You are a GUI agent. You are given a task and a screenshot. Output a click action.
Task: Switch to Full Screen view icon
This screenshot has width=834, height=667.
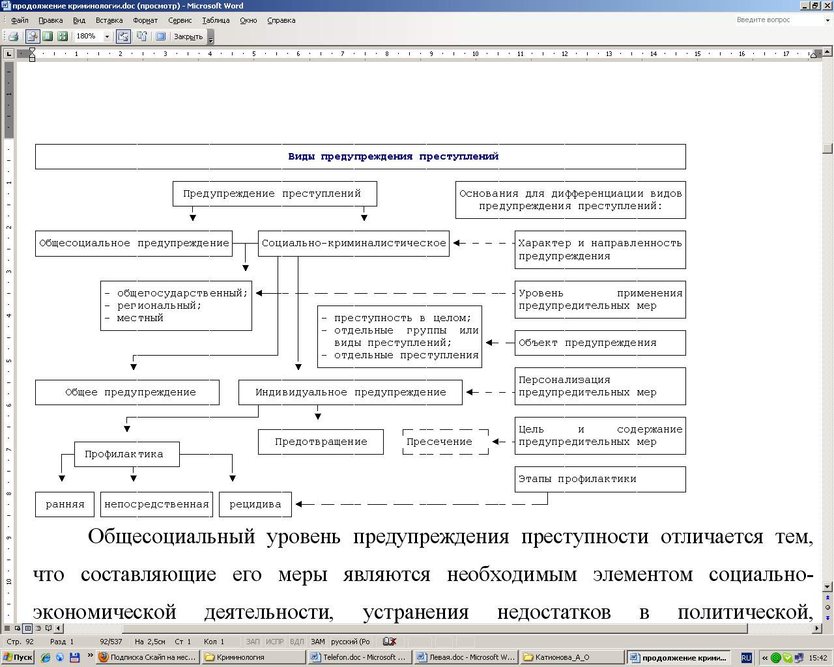pos(160,36)
